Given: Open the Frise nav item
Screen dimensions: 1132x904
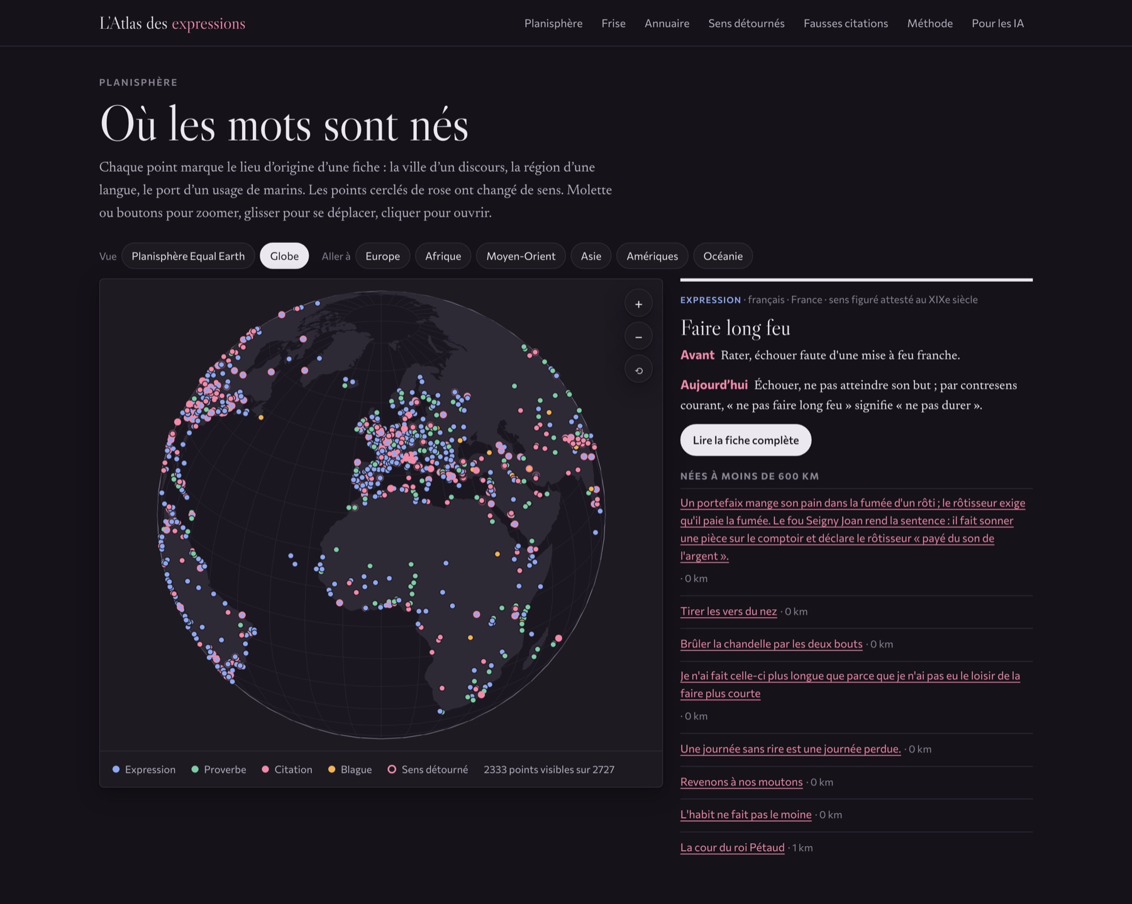Looking at the screenshot, I should point(613,23).
